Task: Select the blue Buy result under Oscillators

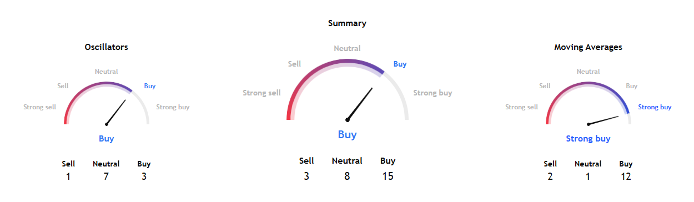Action: tap(107, 139)
